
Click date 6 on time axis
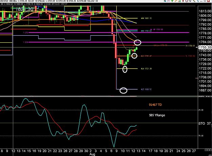[111, 151]
